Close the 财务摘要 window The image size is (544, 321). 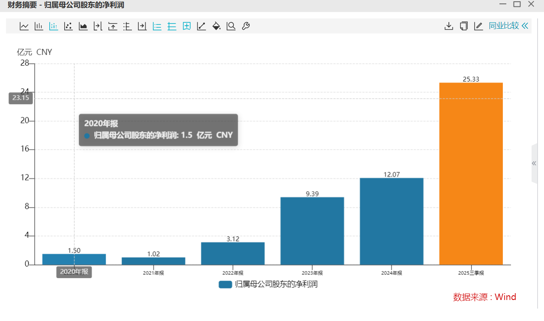(x=531, y=4)
